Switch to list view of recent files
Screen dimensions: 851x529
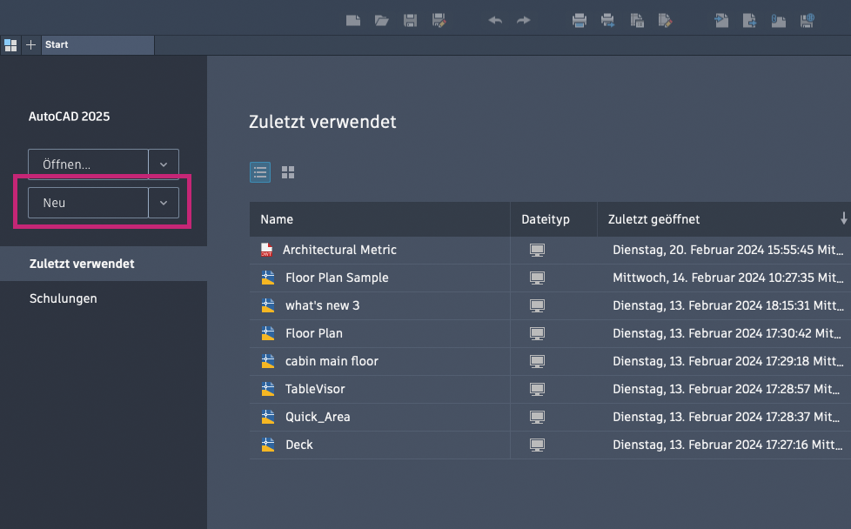tap(260, 172)
